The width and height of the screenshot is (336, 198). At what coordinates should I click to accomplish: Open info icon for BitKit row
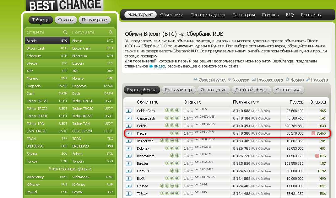tap(128, 178)
